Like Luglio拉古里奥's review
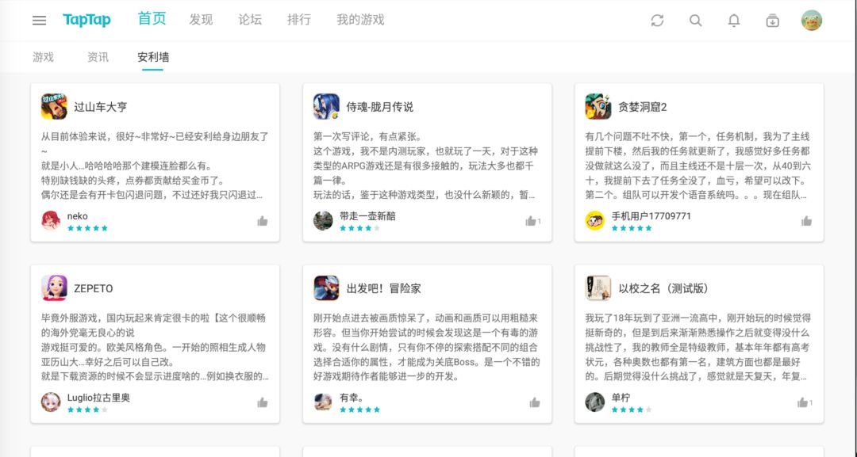857x457 pixels. 263,402
